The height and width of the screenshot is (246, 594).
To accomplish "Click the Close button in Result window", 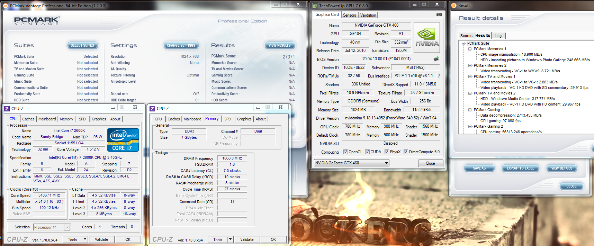I will click(x=571, y=186).
